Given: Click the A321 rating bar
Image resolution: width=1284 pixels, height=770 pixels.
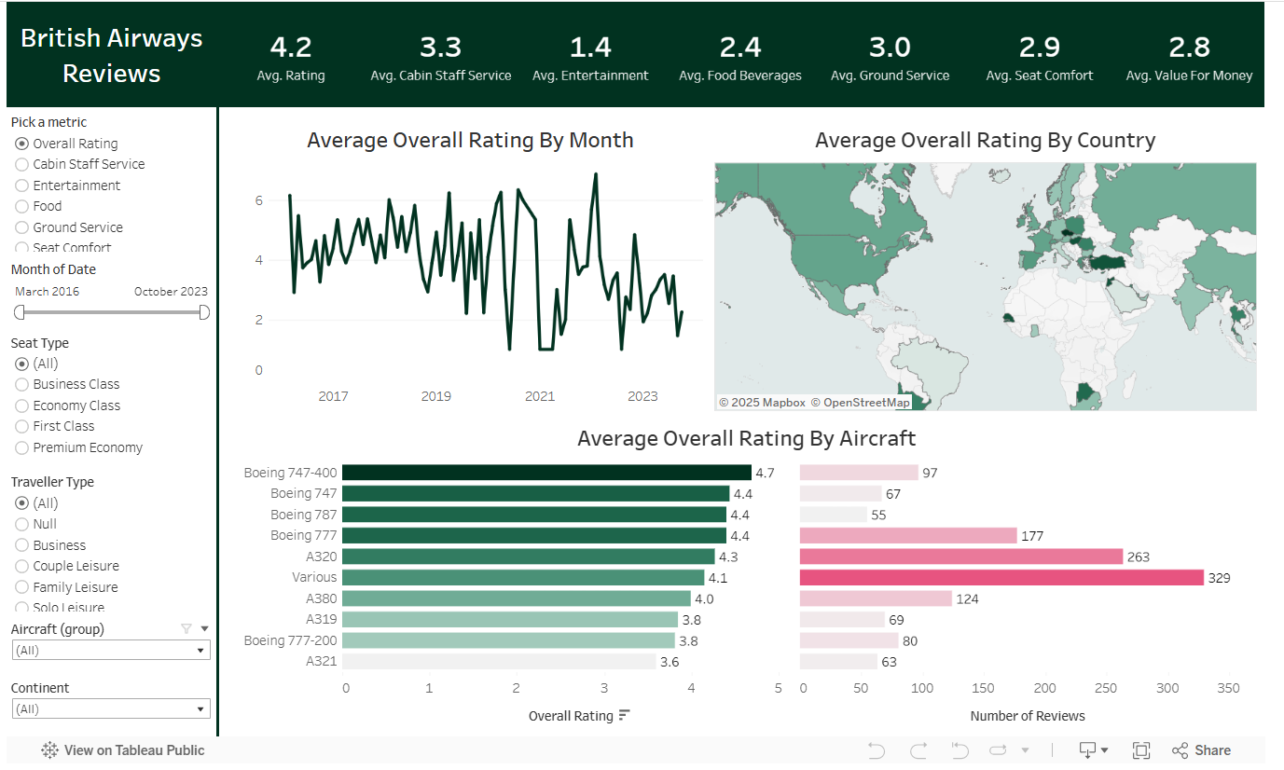Looking at the screenshot, I should (x=499, y=661).
